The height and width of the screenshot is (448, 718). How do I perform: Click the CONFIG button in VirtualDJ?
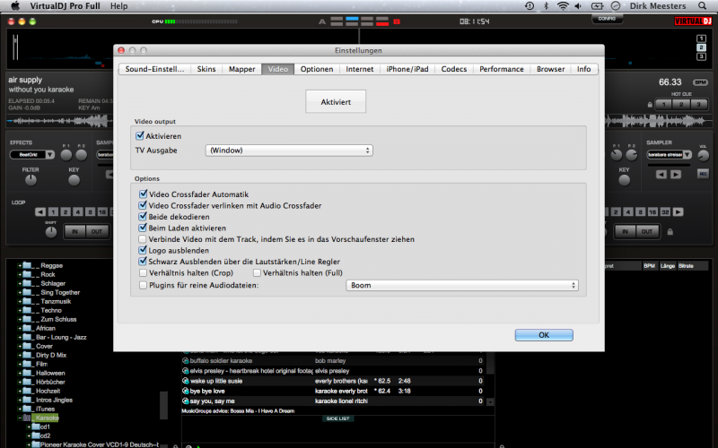(x=607, y=19)
